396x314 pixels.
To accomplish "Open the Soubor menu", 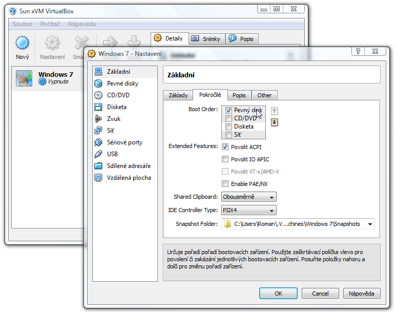I will coord(23,24).
